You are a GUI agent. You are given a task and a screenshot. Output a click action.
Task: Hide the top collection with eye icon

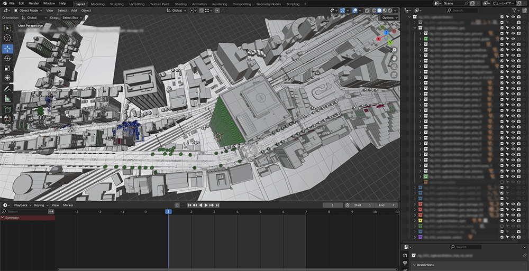pos(513,17)
